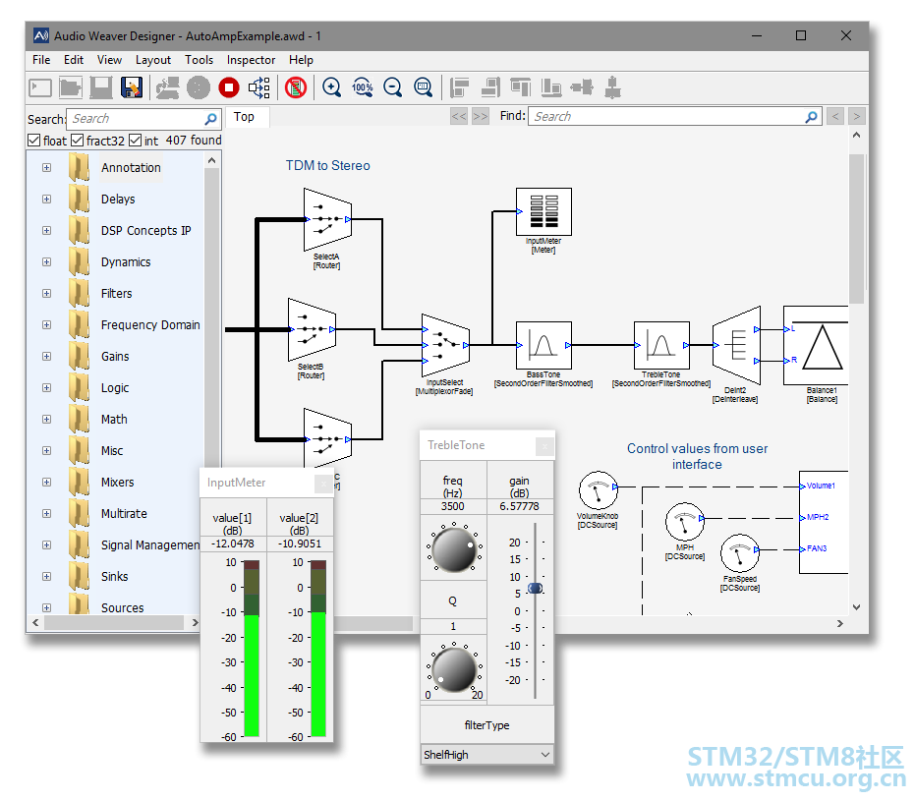Viewport: 915px width, 801px height.
Task: Open the Edit menu
Action: tap(74, 60)
